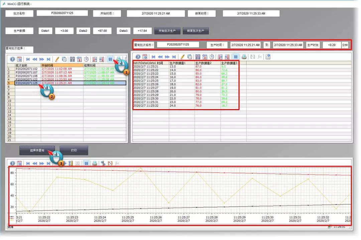Screen dimensions: 361x240
Task: Click the 查询批次名称 input field value
Action: (178, 45)
